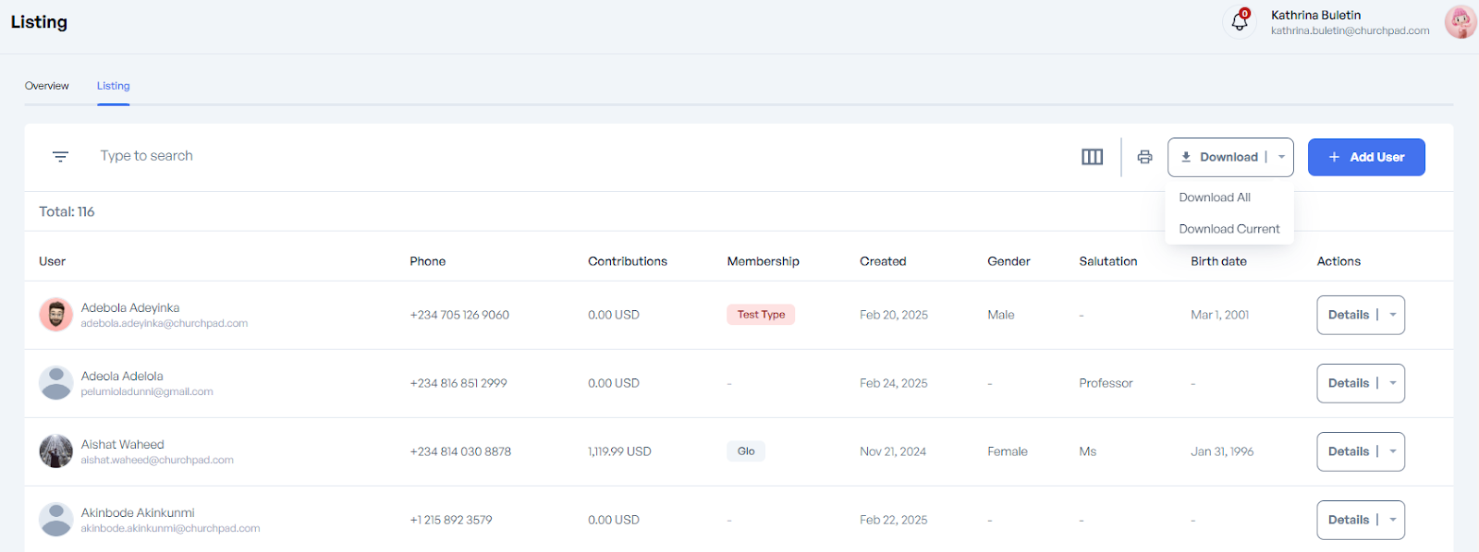The width and height of the screenshot is (1479, 552).
Task: Click the Add User button
Action: pos(1365,157)
